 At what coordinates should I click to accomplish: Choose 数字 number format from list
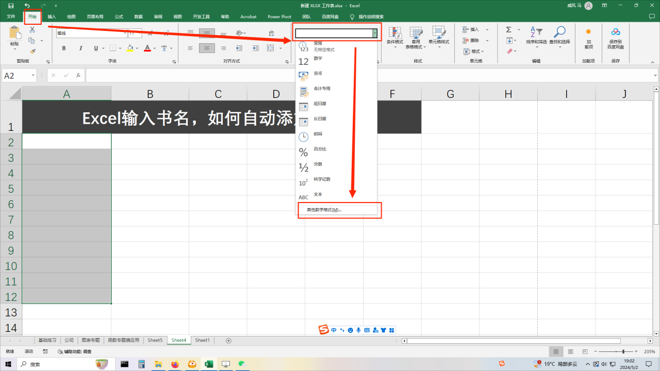[336, 61]
